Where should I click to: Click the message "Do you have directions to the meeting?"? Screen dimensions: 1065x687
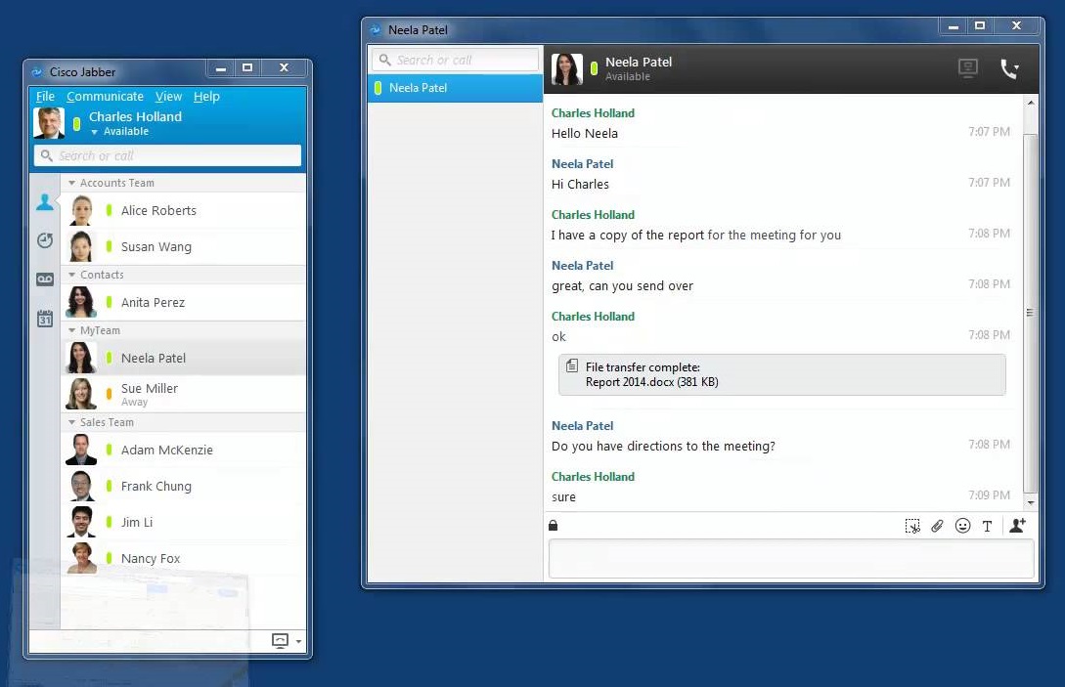663,447
